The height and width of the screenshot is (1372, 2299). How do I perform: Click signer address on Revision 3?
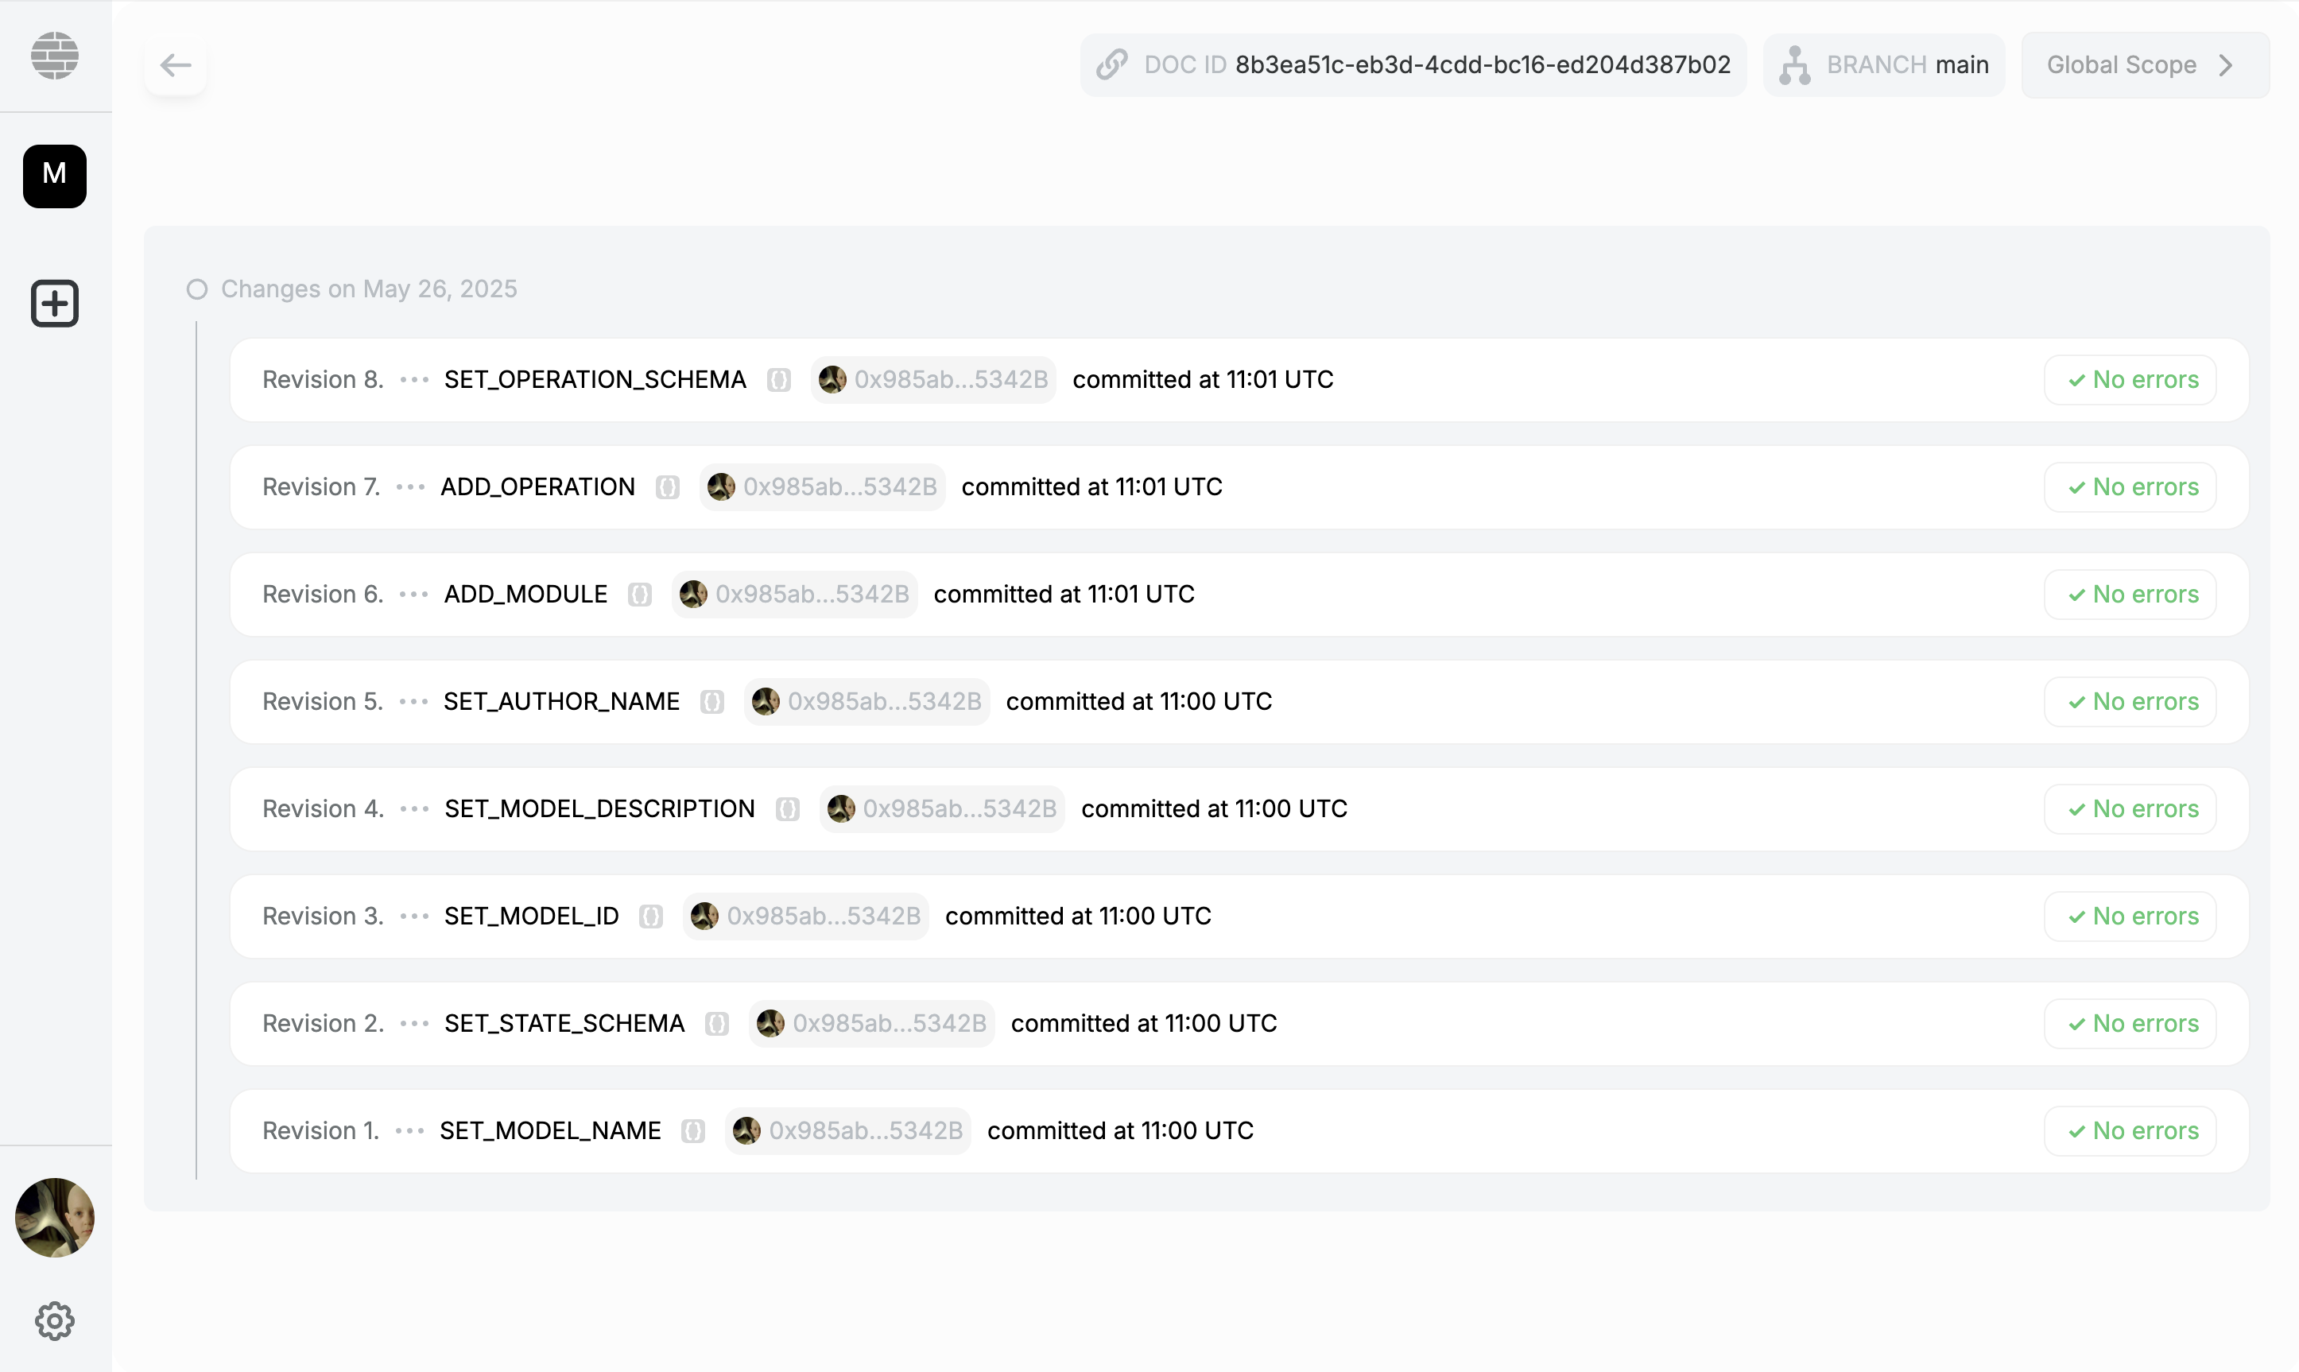(823, 917)
